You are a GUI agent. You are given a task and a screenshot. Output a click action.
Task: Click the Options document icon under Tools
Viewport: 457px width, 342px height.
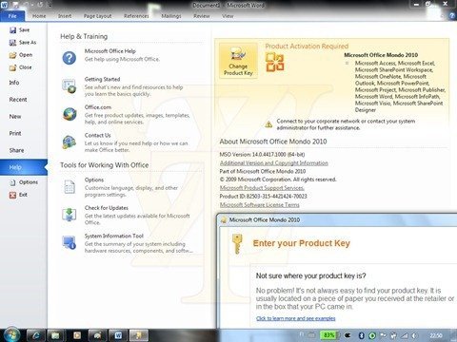(x=70, y=187)
